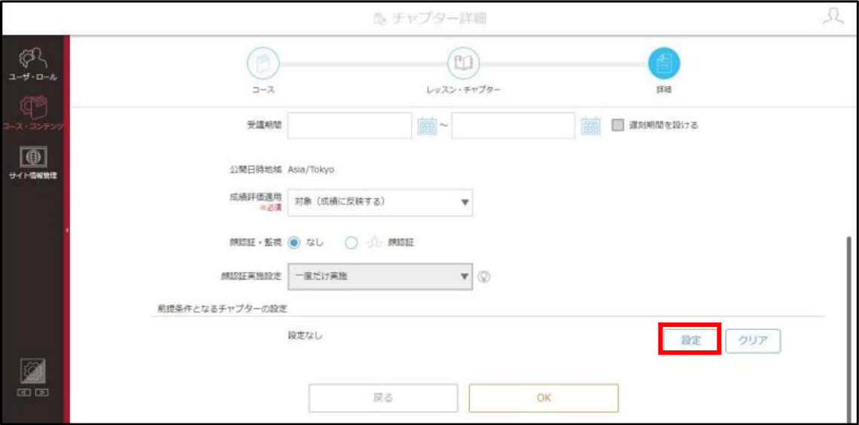Open the start date calendar picker
Viewport: 859px width, 425px height.
point(427,125)
